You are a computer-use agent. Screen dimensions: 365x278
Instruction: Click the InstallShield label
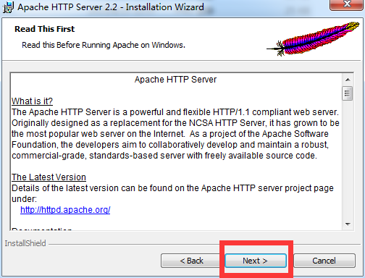[25, 243]
